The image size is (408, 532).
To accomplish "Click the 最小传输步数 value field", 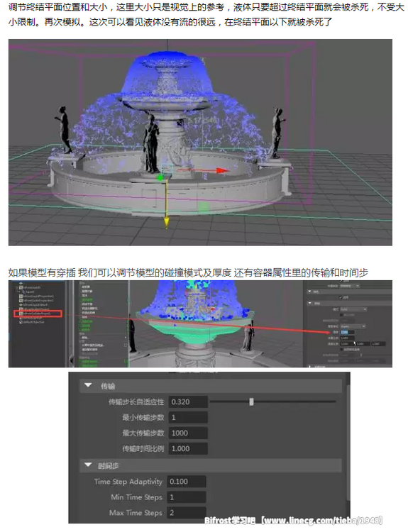I will click(x=188, y=418).
